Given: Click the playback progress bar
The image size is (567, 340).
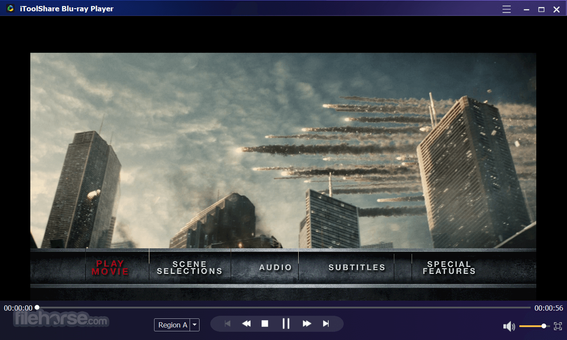Looking at the screenshot, I should tap(283, 308).
